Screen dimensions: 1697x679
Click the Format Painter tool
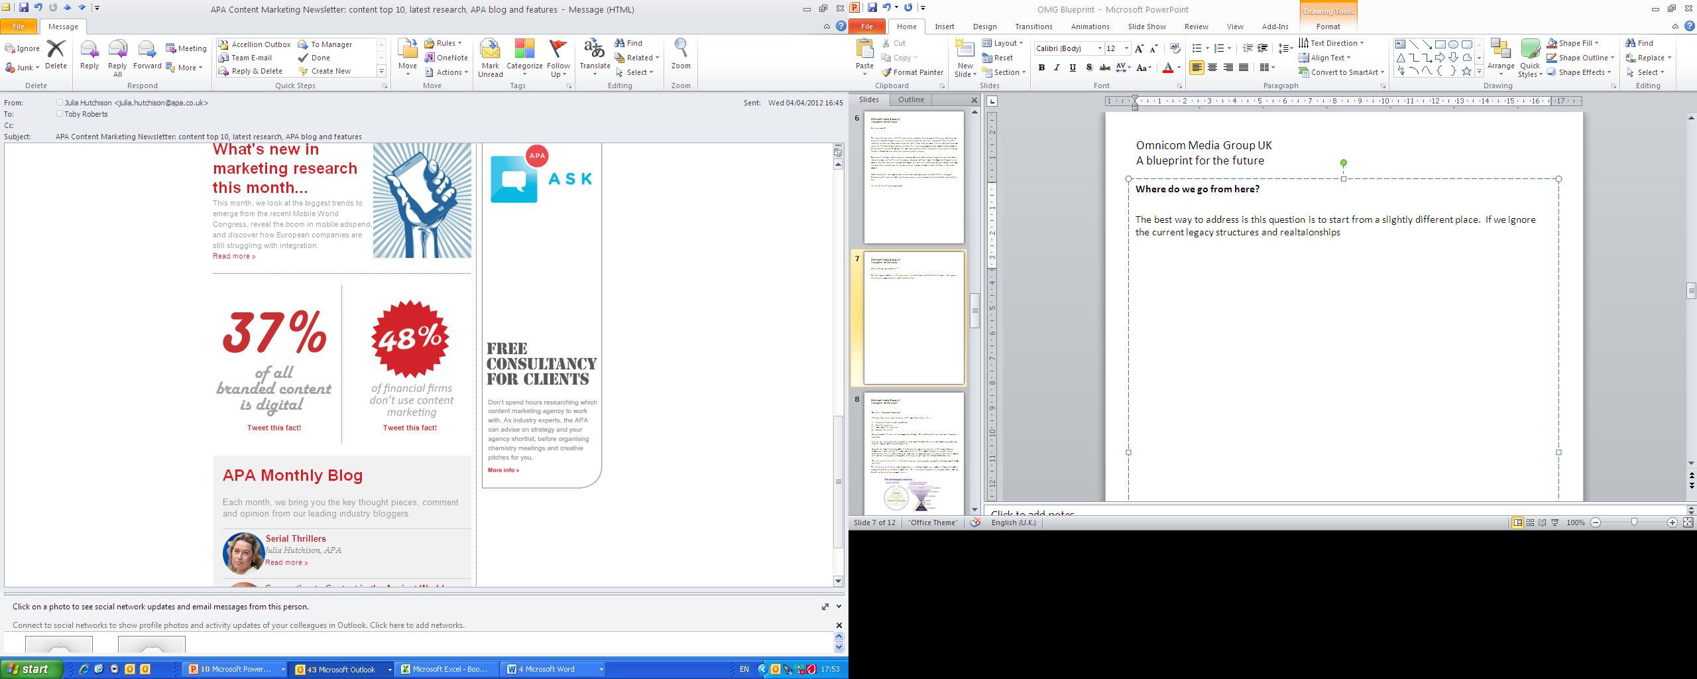[x=912, y=72]
